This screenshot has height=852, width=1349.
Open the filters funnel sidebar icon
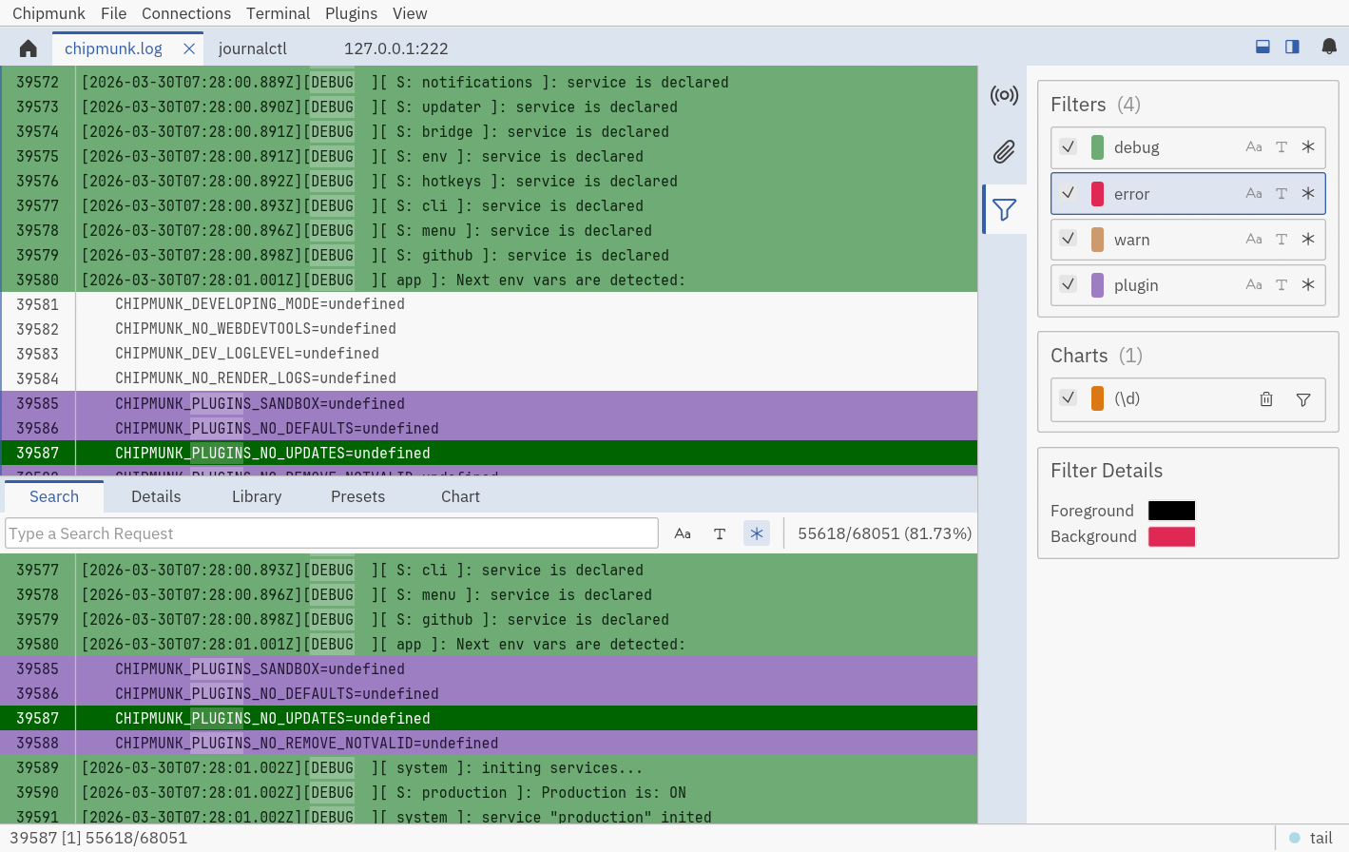1004,209
